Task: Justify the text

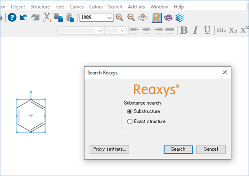Action: point(169,30)
